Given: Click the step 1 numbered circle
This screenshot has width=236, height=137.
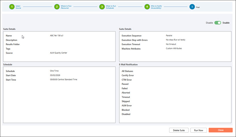Looking at the screenshot, I should [12, 7].
